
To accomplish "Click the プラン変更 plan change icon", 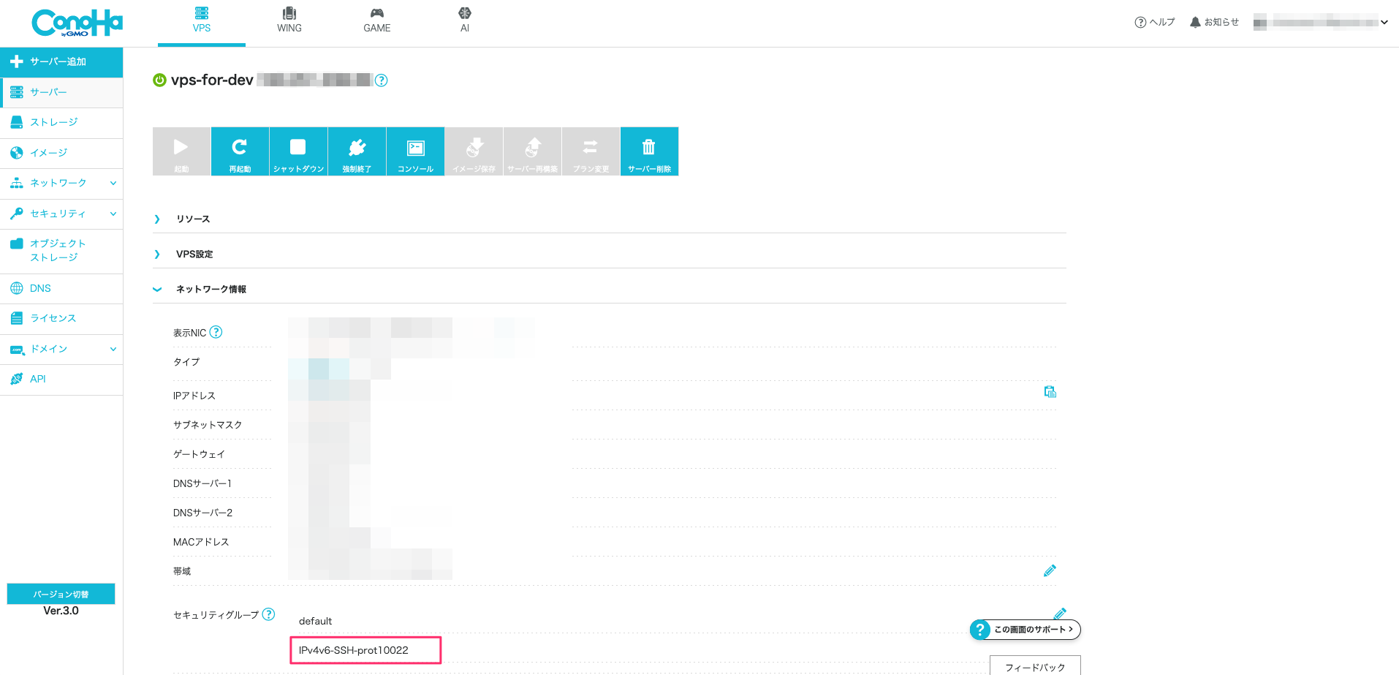I will [x=591, y=151].
